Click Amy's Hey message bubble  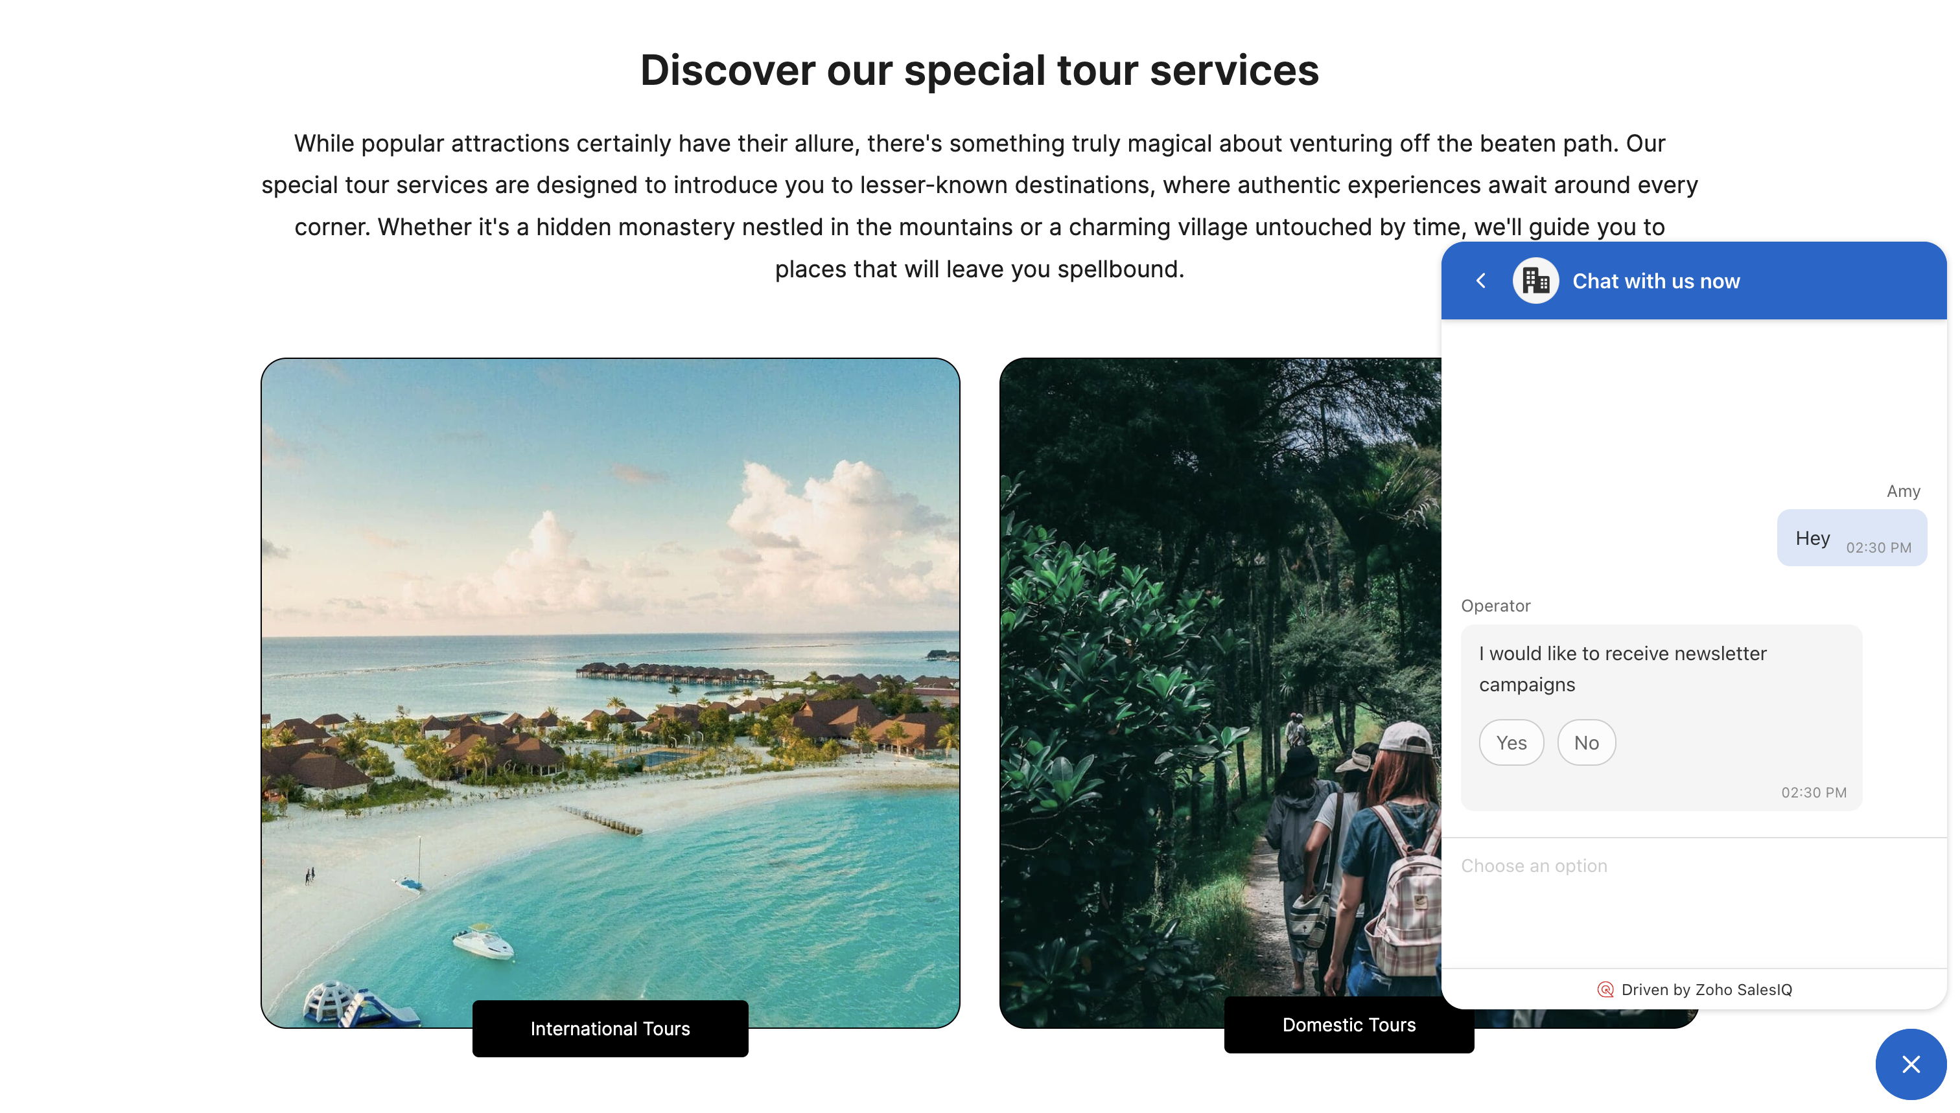1851,538
